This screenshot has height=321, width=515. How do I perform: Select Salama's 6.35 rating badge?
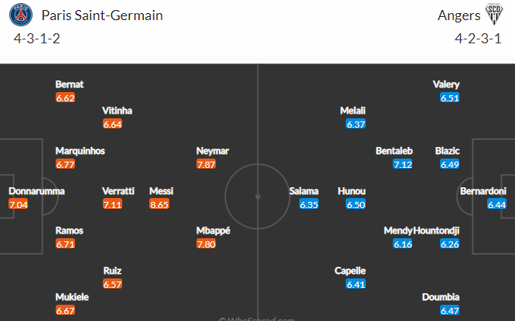pos(309,204)
